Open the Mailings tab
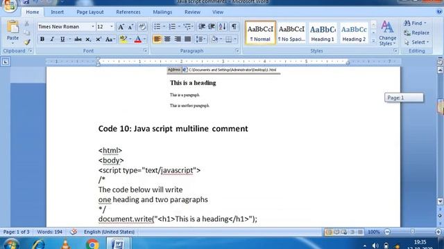Screen dimensions: 444x249 coord(162,12)
